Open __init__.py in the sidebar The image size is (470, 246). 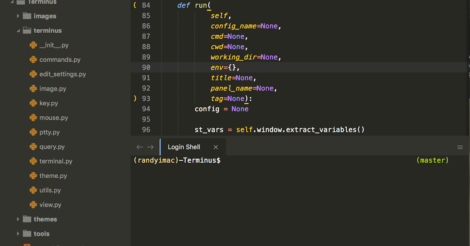click(x=54, y=45)
